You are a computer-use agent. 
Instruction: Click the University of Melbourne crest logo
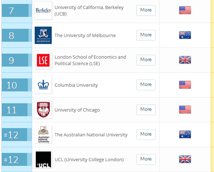[43, 35]
